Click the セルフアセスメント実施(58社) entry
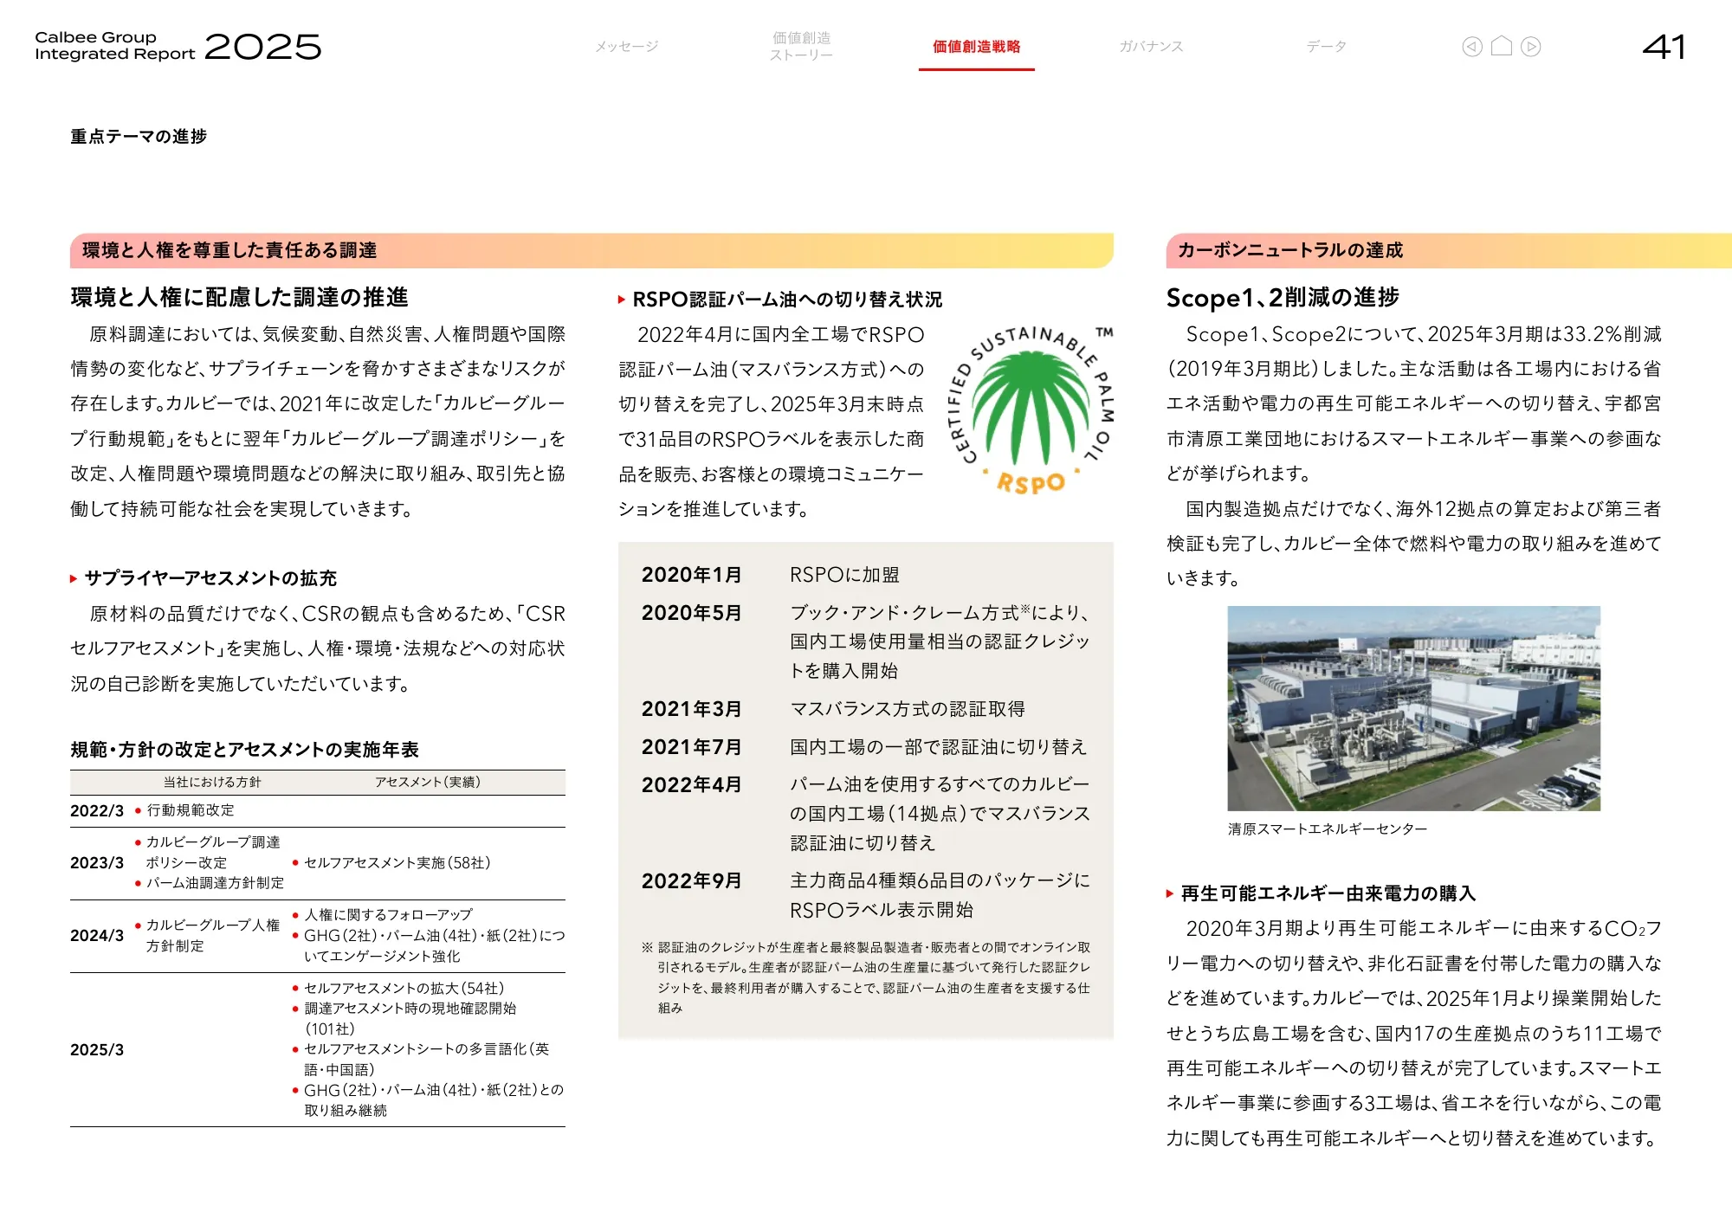1732x1225 pixels. click(397, 863)
